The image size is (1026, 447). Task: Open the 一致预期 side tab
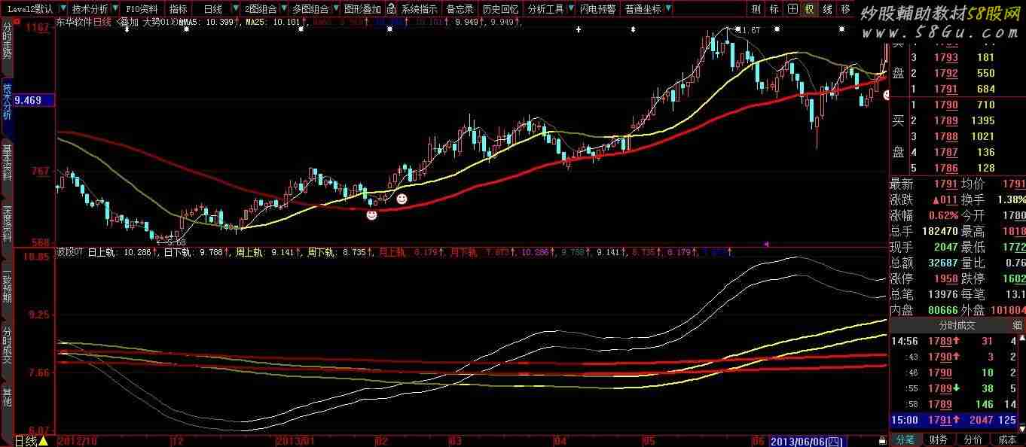pyautogui.click(x=7, y=287)
